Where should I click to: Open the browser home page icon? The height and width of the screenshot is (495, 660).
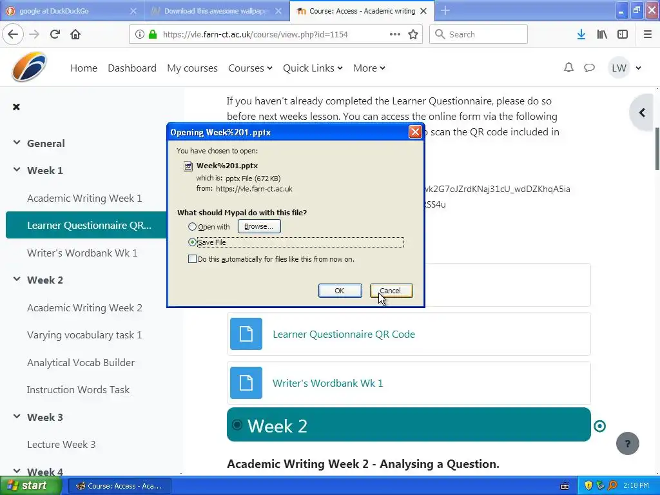pyautogui.click(x=75, y=34)
